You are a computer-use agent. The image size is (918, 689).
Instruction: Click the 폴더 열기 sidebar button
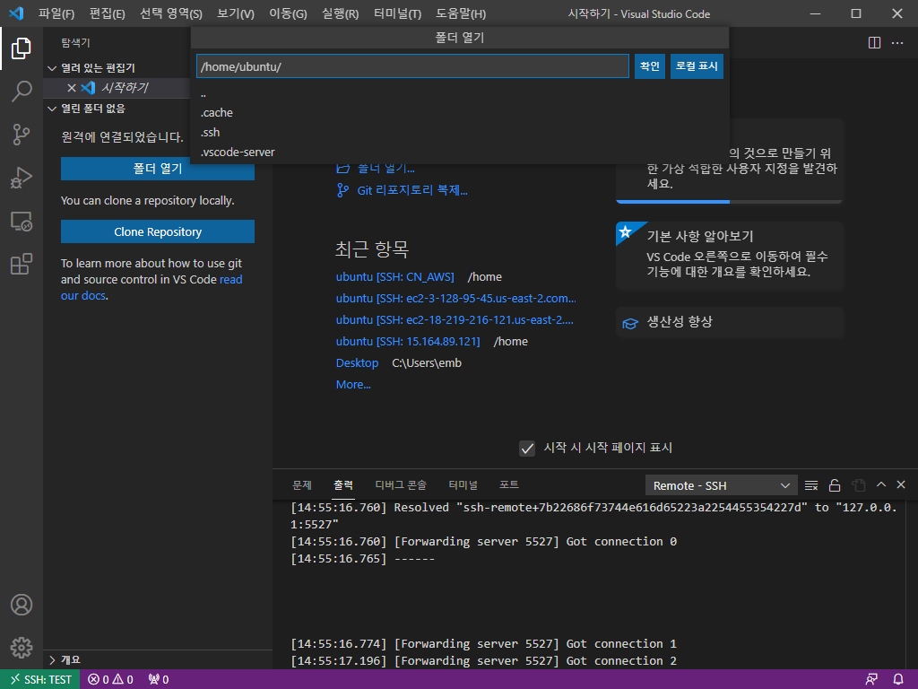point(158,169)
